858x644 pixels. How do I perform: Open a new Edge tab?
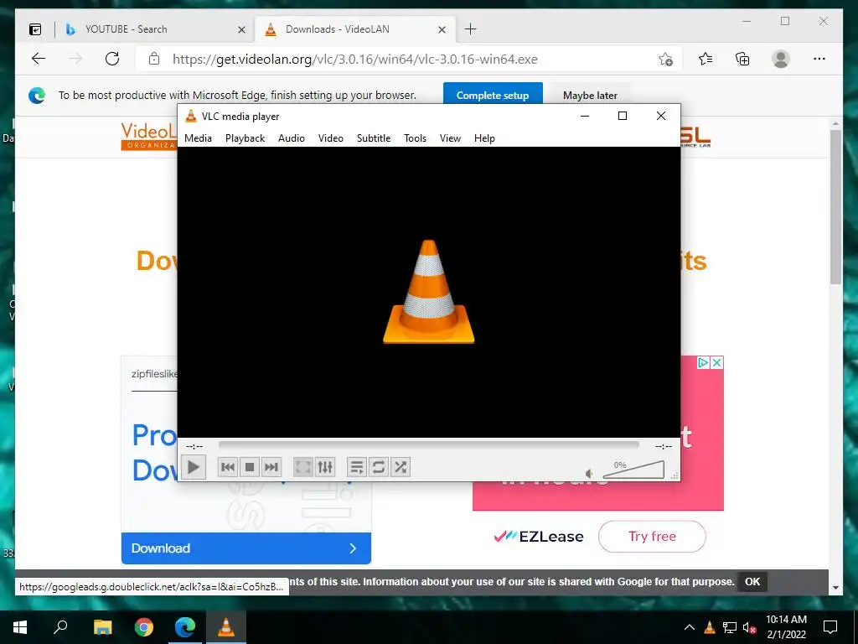tap(471, 29)
